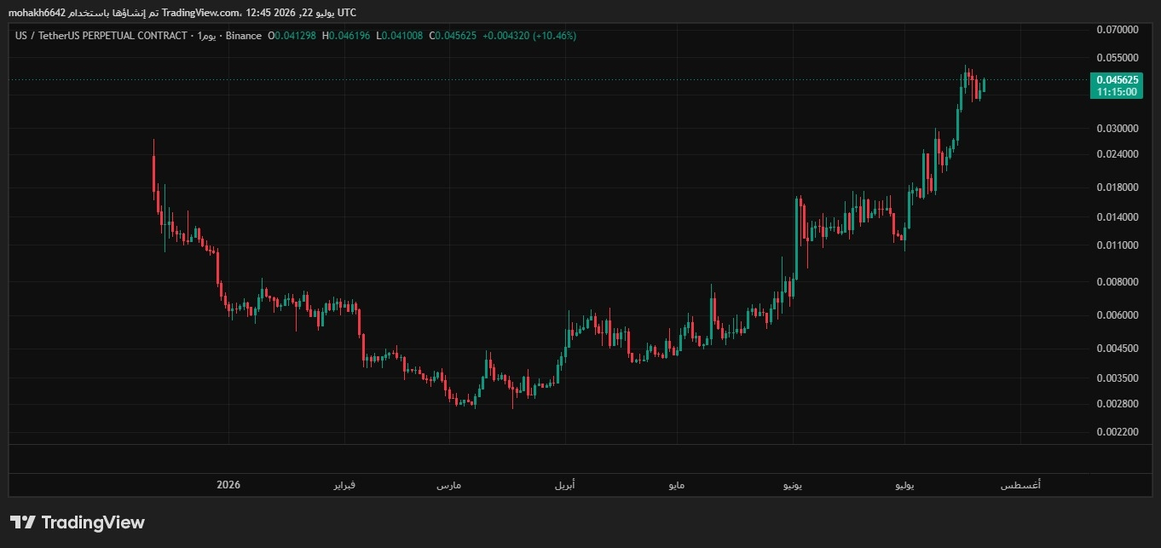
Task: Click the 0.002800 price axis label
Action: tap(1118, 404)
